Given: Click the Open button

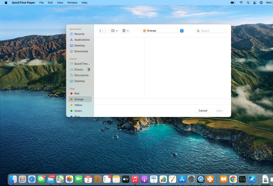Looking at the screenshot, I should coord(219,111).
